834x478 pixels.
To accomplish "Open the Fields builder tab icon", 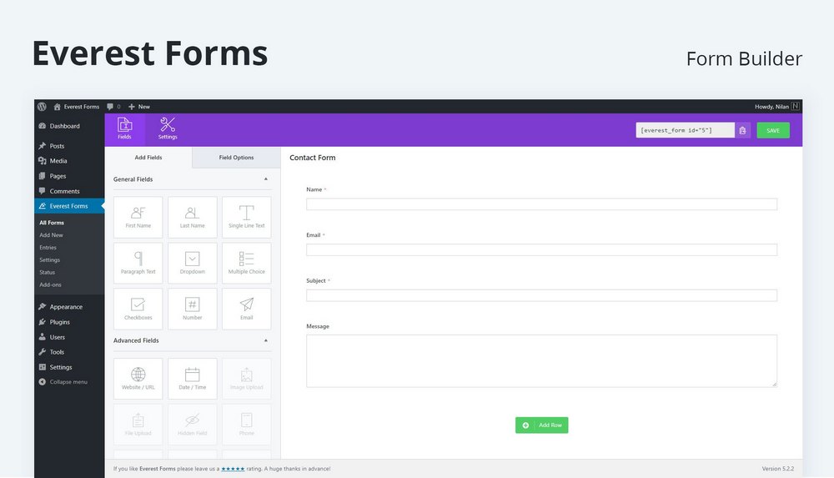I will pos(124,128).
